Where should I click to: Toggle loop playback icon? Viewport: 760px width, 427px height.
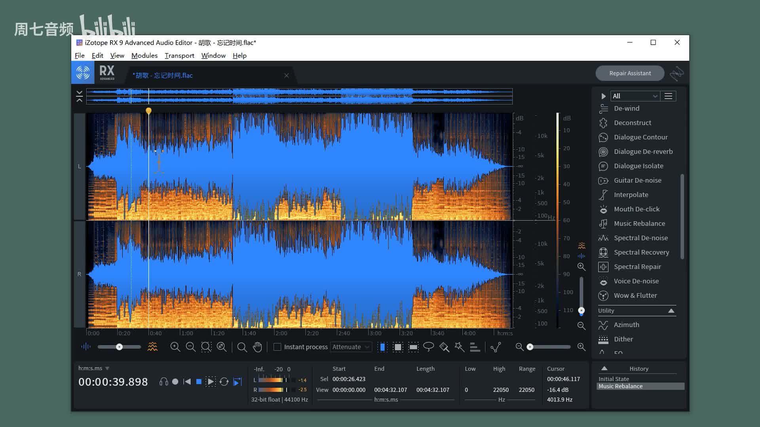coord(224,382)
